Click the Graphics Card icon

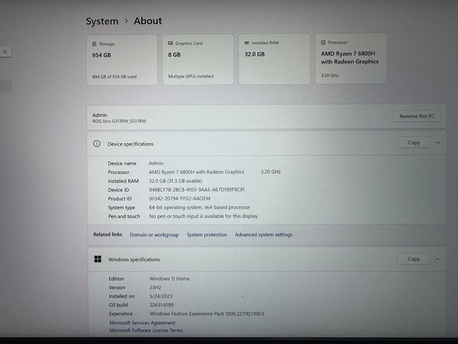coord(170,43)
